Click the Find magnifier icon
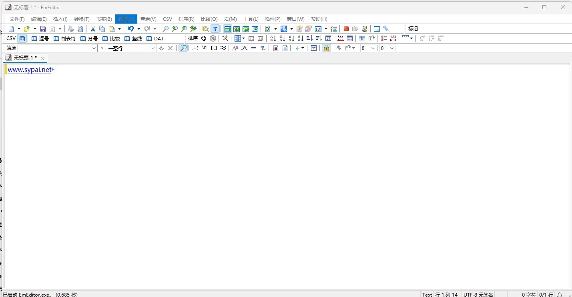This screenshot has width=572, height=297. point(165,29)
